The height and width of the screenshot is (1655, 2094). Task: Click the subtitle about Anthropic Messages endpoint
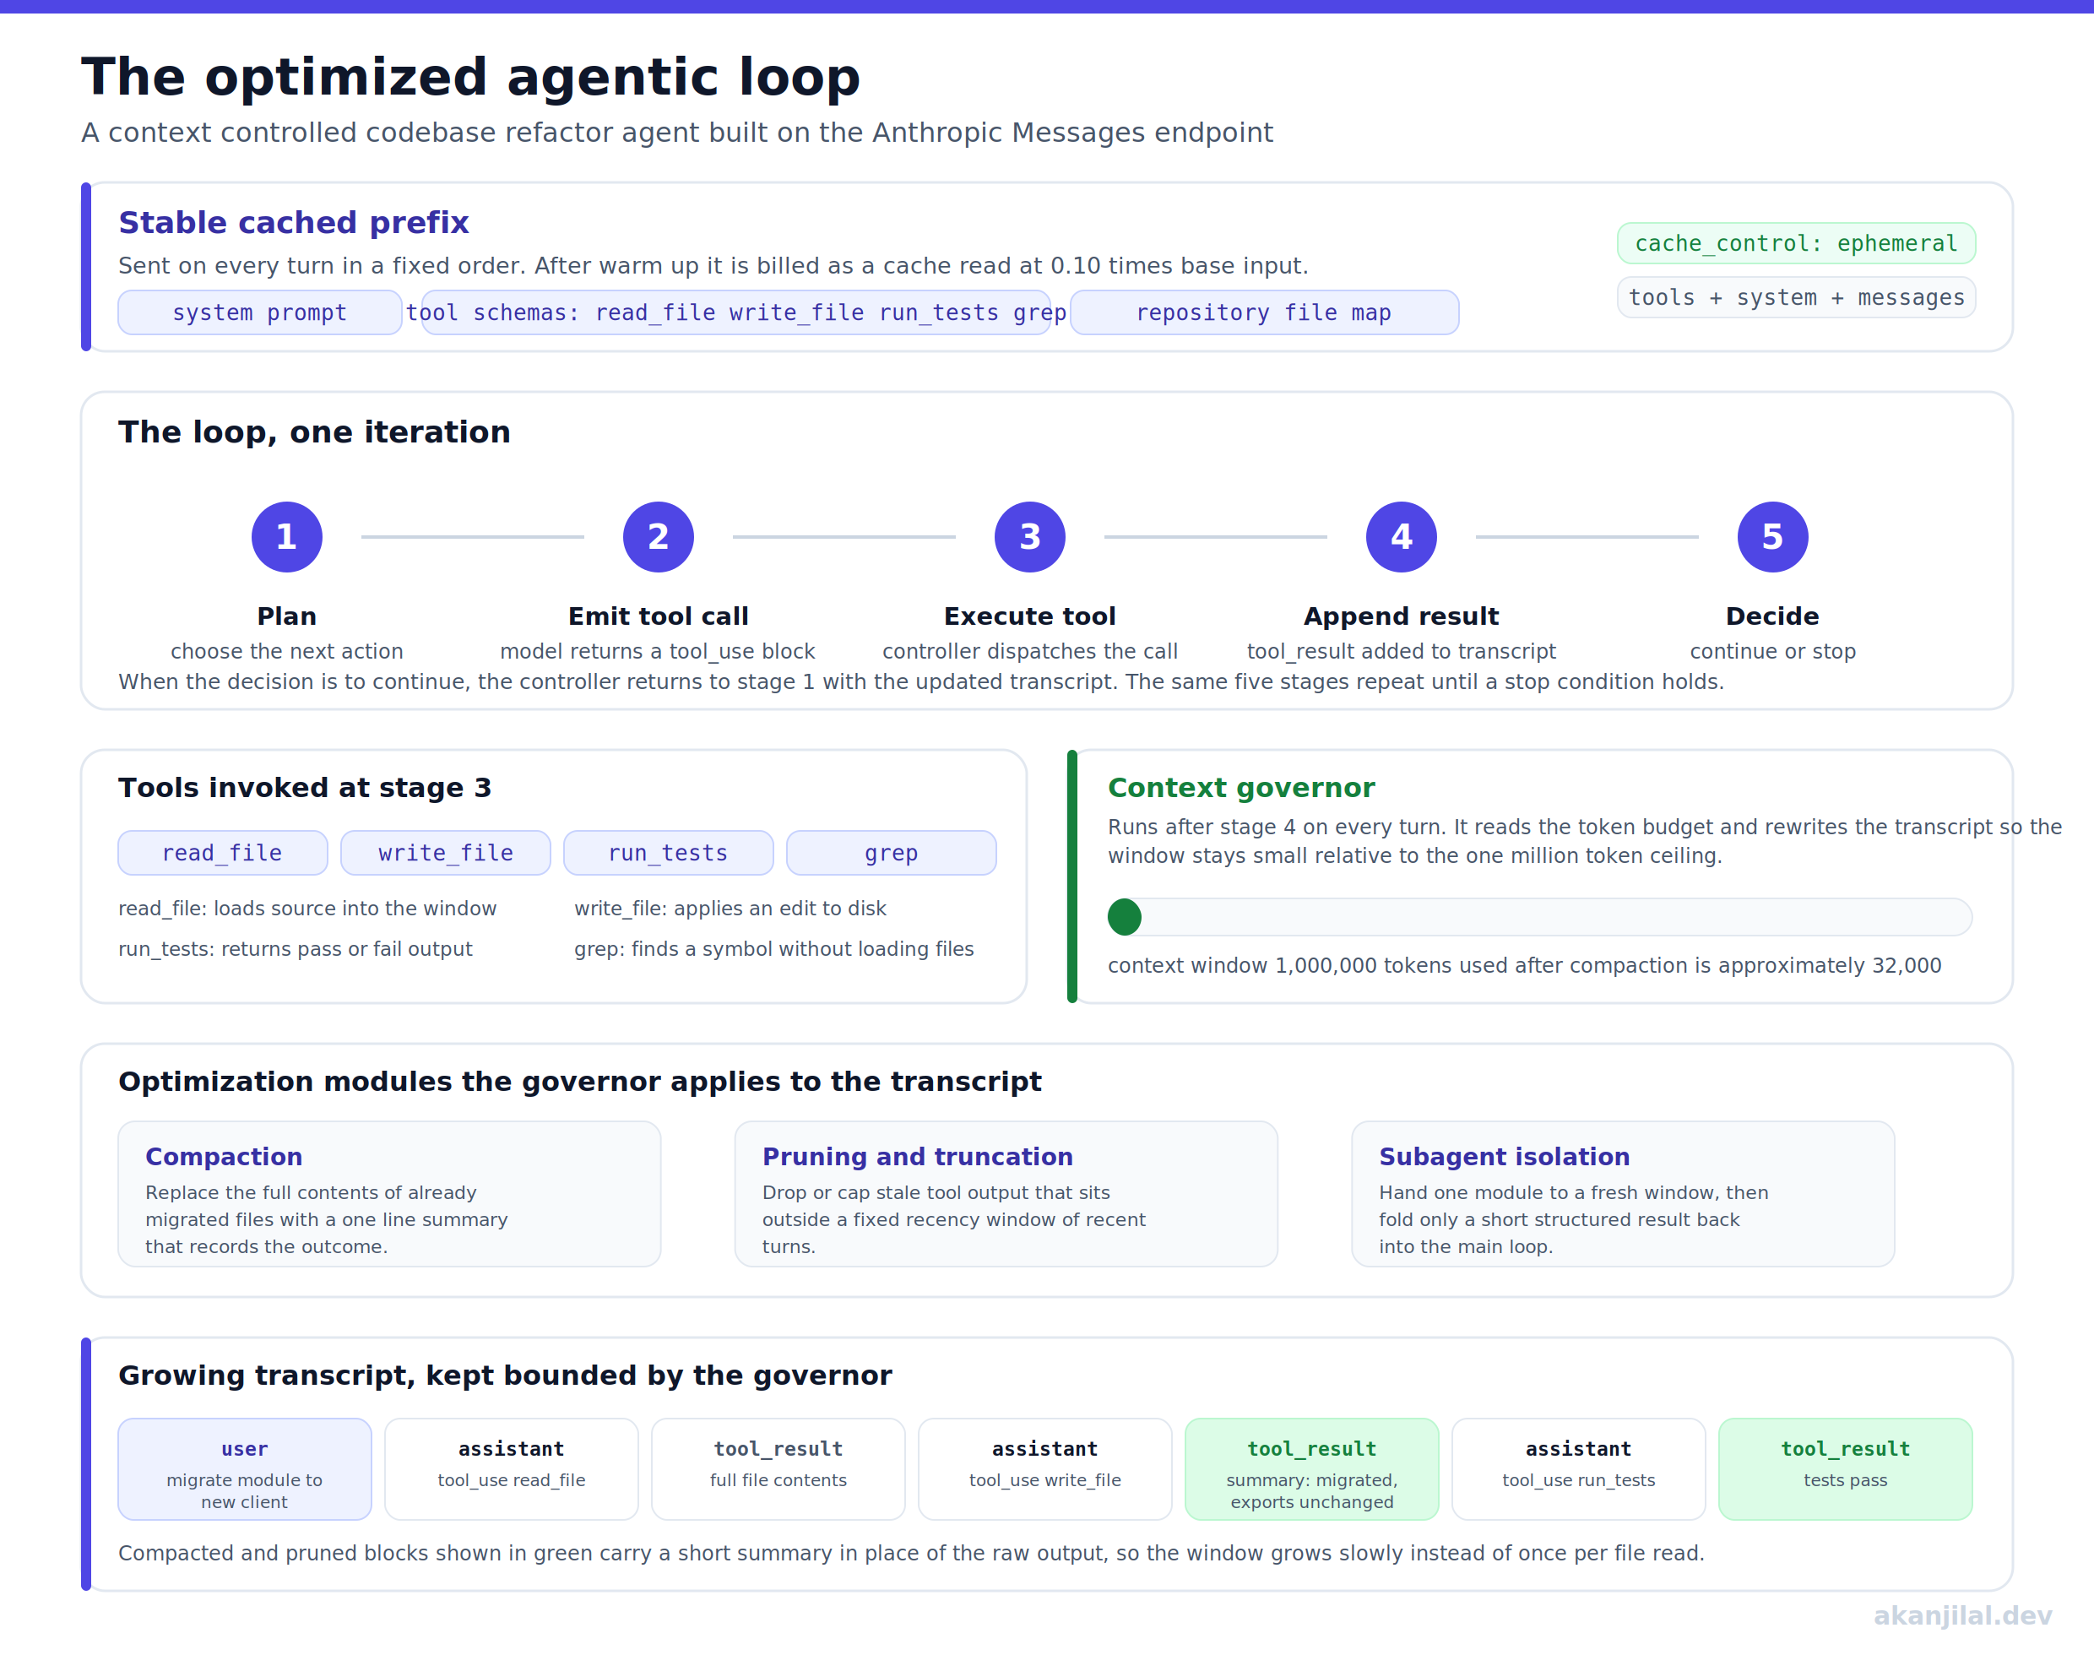676,133
